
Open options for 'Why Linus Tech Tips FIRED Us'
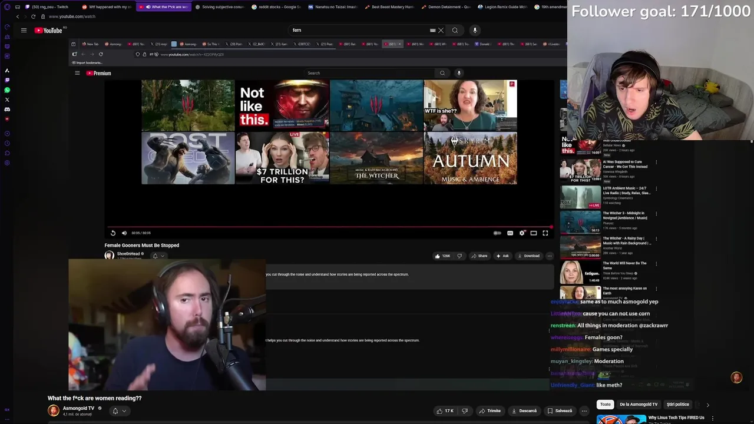(x=713, y=418)
